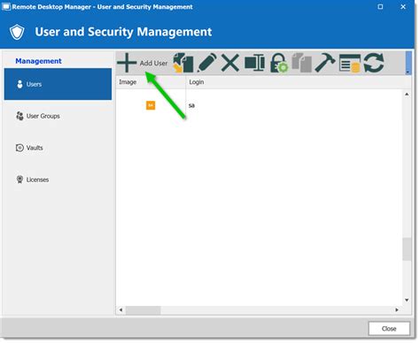The image size is (420, 343).
Task: Click the greyed-out copy documents icon
Action: tap(301, 63)
